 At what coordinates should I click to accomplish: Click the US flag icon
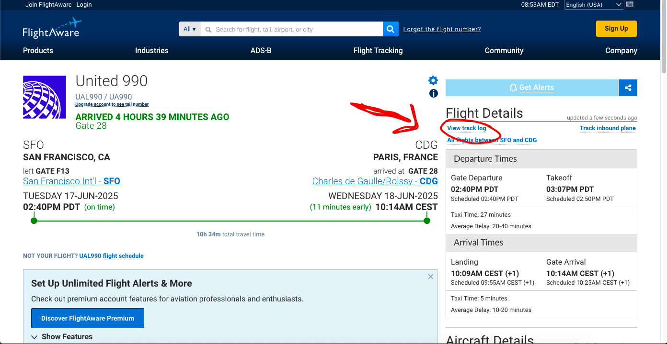click(x=630, y=4)
